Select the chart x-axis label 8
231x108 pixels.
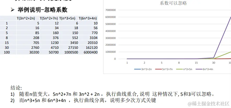pos(179,63)
